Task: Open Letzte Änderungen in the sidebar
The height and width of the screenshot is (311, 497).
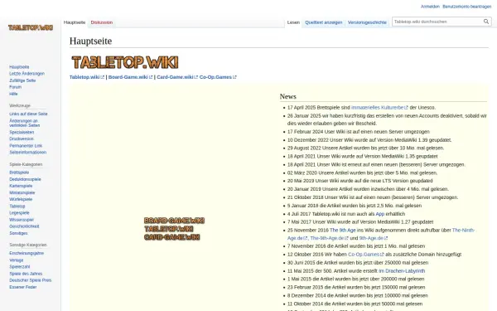Action: pyautogui.click(x=27, y=74)
